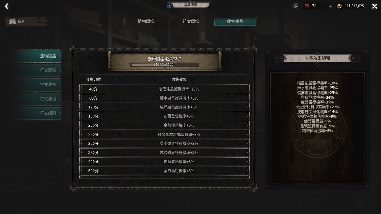Select the 260分 煉金術材料掉落機率 row
The image size is (381, 214).
tap(164, 134)
